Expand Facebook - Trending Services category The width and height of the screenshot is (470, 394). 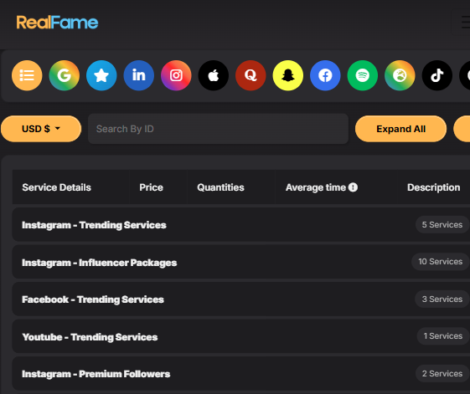(240, 299)
